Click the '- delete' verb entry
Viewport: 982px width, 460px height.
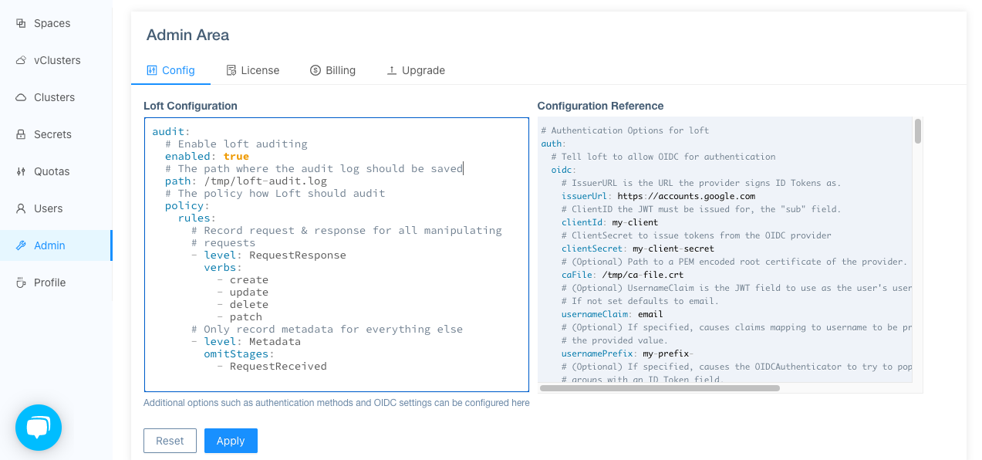click(243, 304)
